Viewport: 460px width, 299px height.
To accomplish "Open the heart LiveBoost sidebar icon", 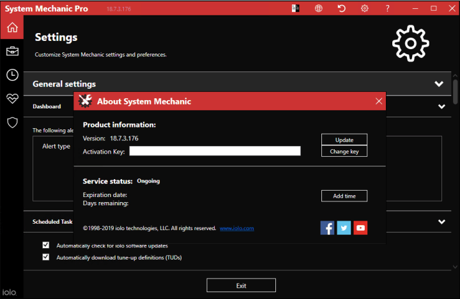I will [x=12, y=99].
